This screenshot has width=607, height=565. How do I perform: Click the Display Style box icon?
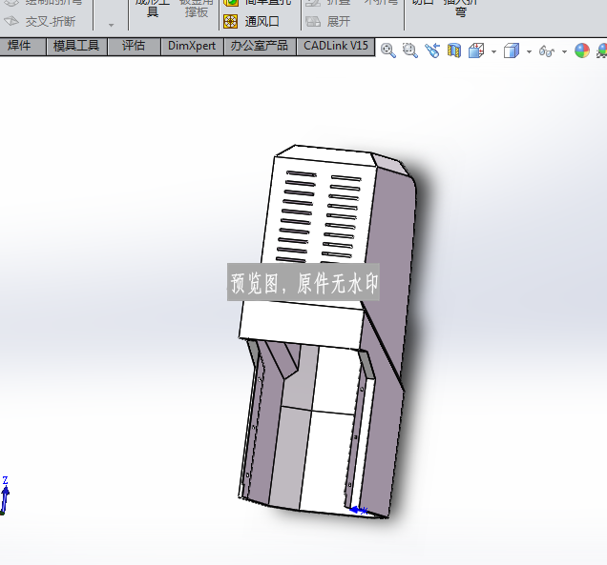[x=512, y=50]
